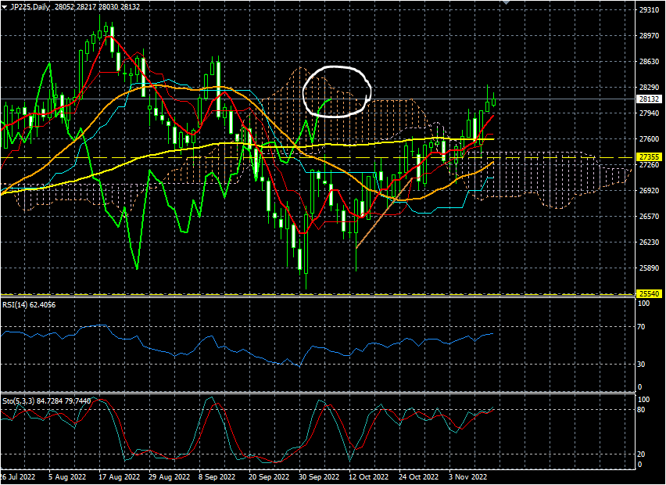666x485 pixels.
Task: Click the yellow 25540 price level label
Action: [x=649, y=293]
